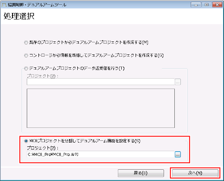Click the text label of the (M) option
This screenshot has width=224, height=181.
click(x=89, y=42)
